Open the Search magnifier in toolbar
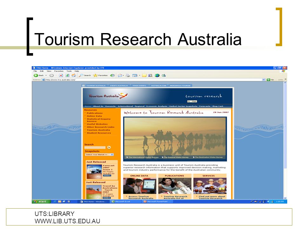Screen dimensions: 305x229 tap(85, 75)
